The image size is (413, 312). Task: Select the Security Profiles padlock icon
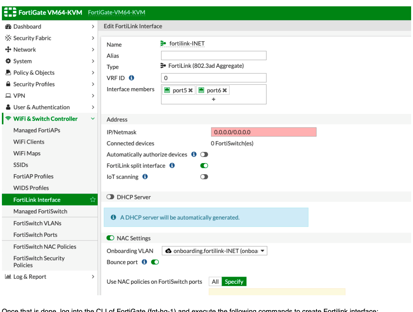(8, 84)
